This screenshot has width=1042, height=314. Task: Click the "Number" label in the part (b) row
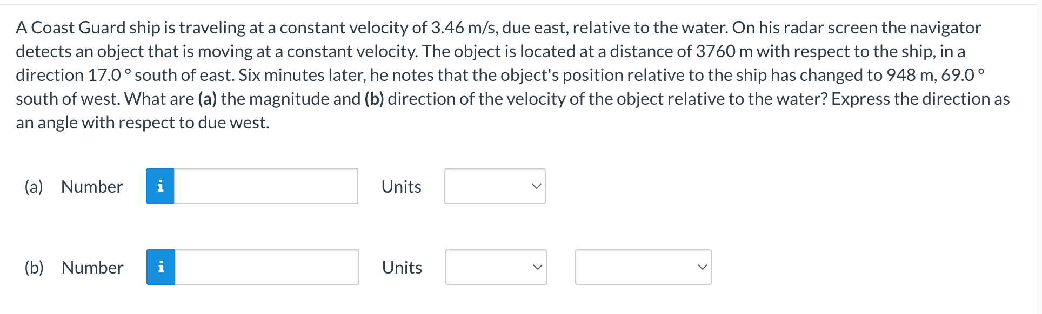[92, 268]
